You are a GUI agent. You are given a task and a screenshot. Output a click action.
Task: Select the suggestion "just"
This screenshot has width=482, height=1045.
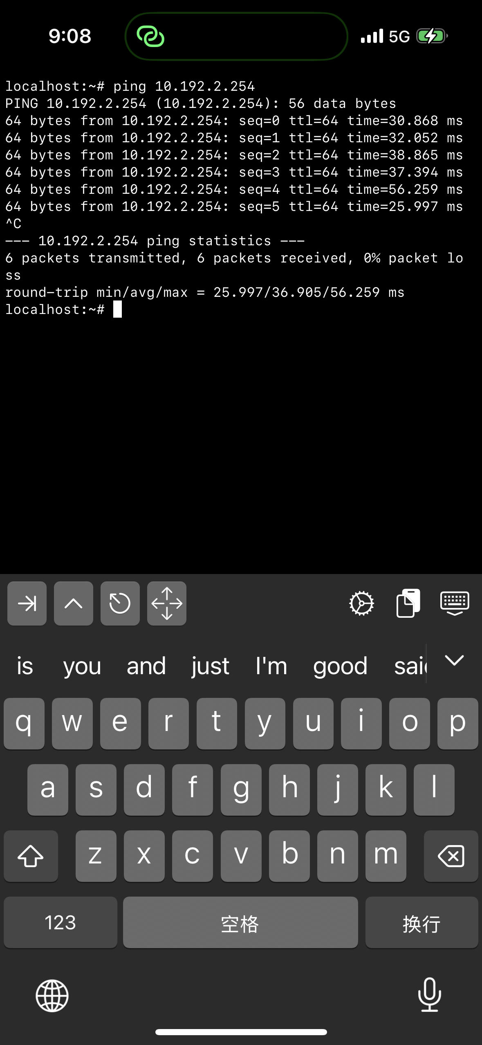(x=210, y=666)
